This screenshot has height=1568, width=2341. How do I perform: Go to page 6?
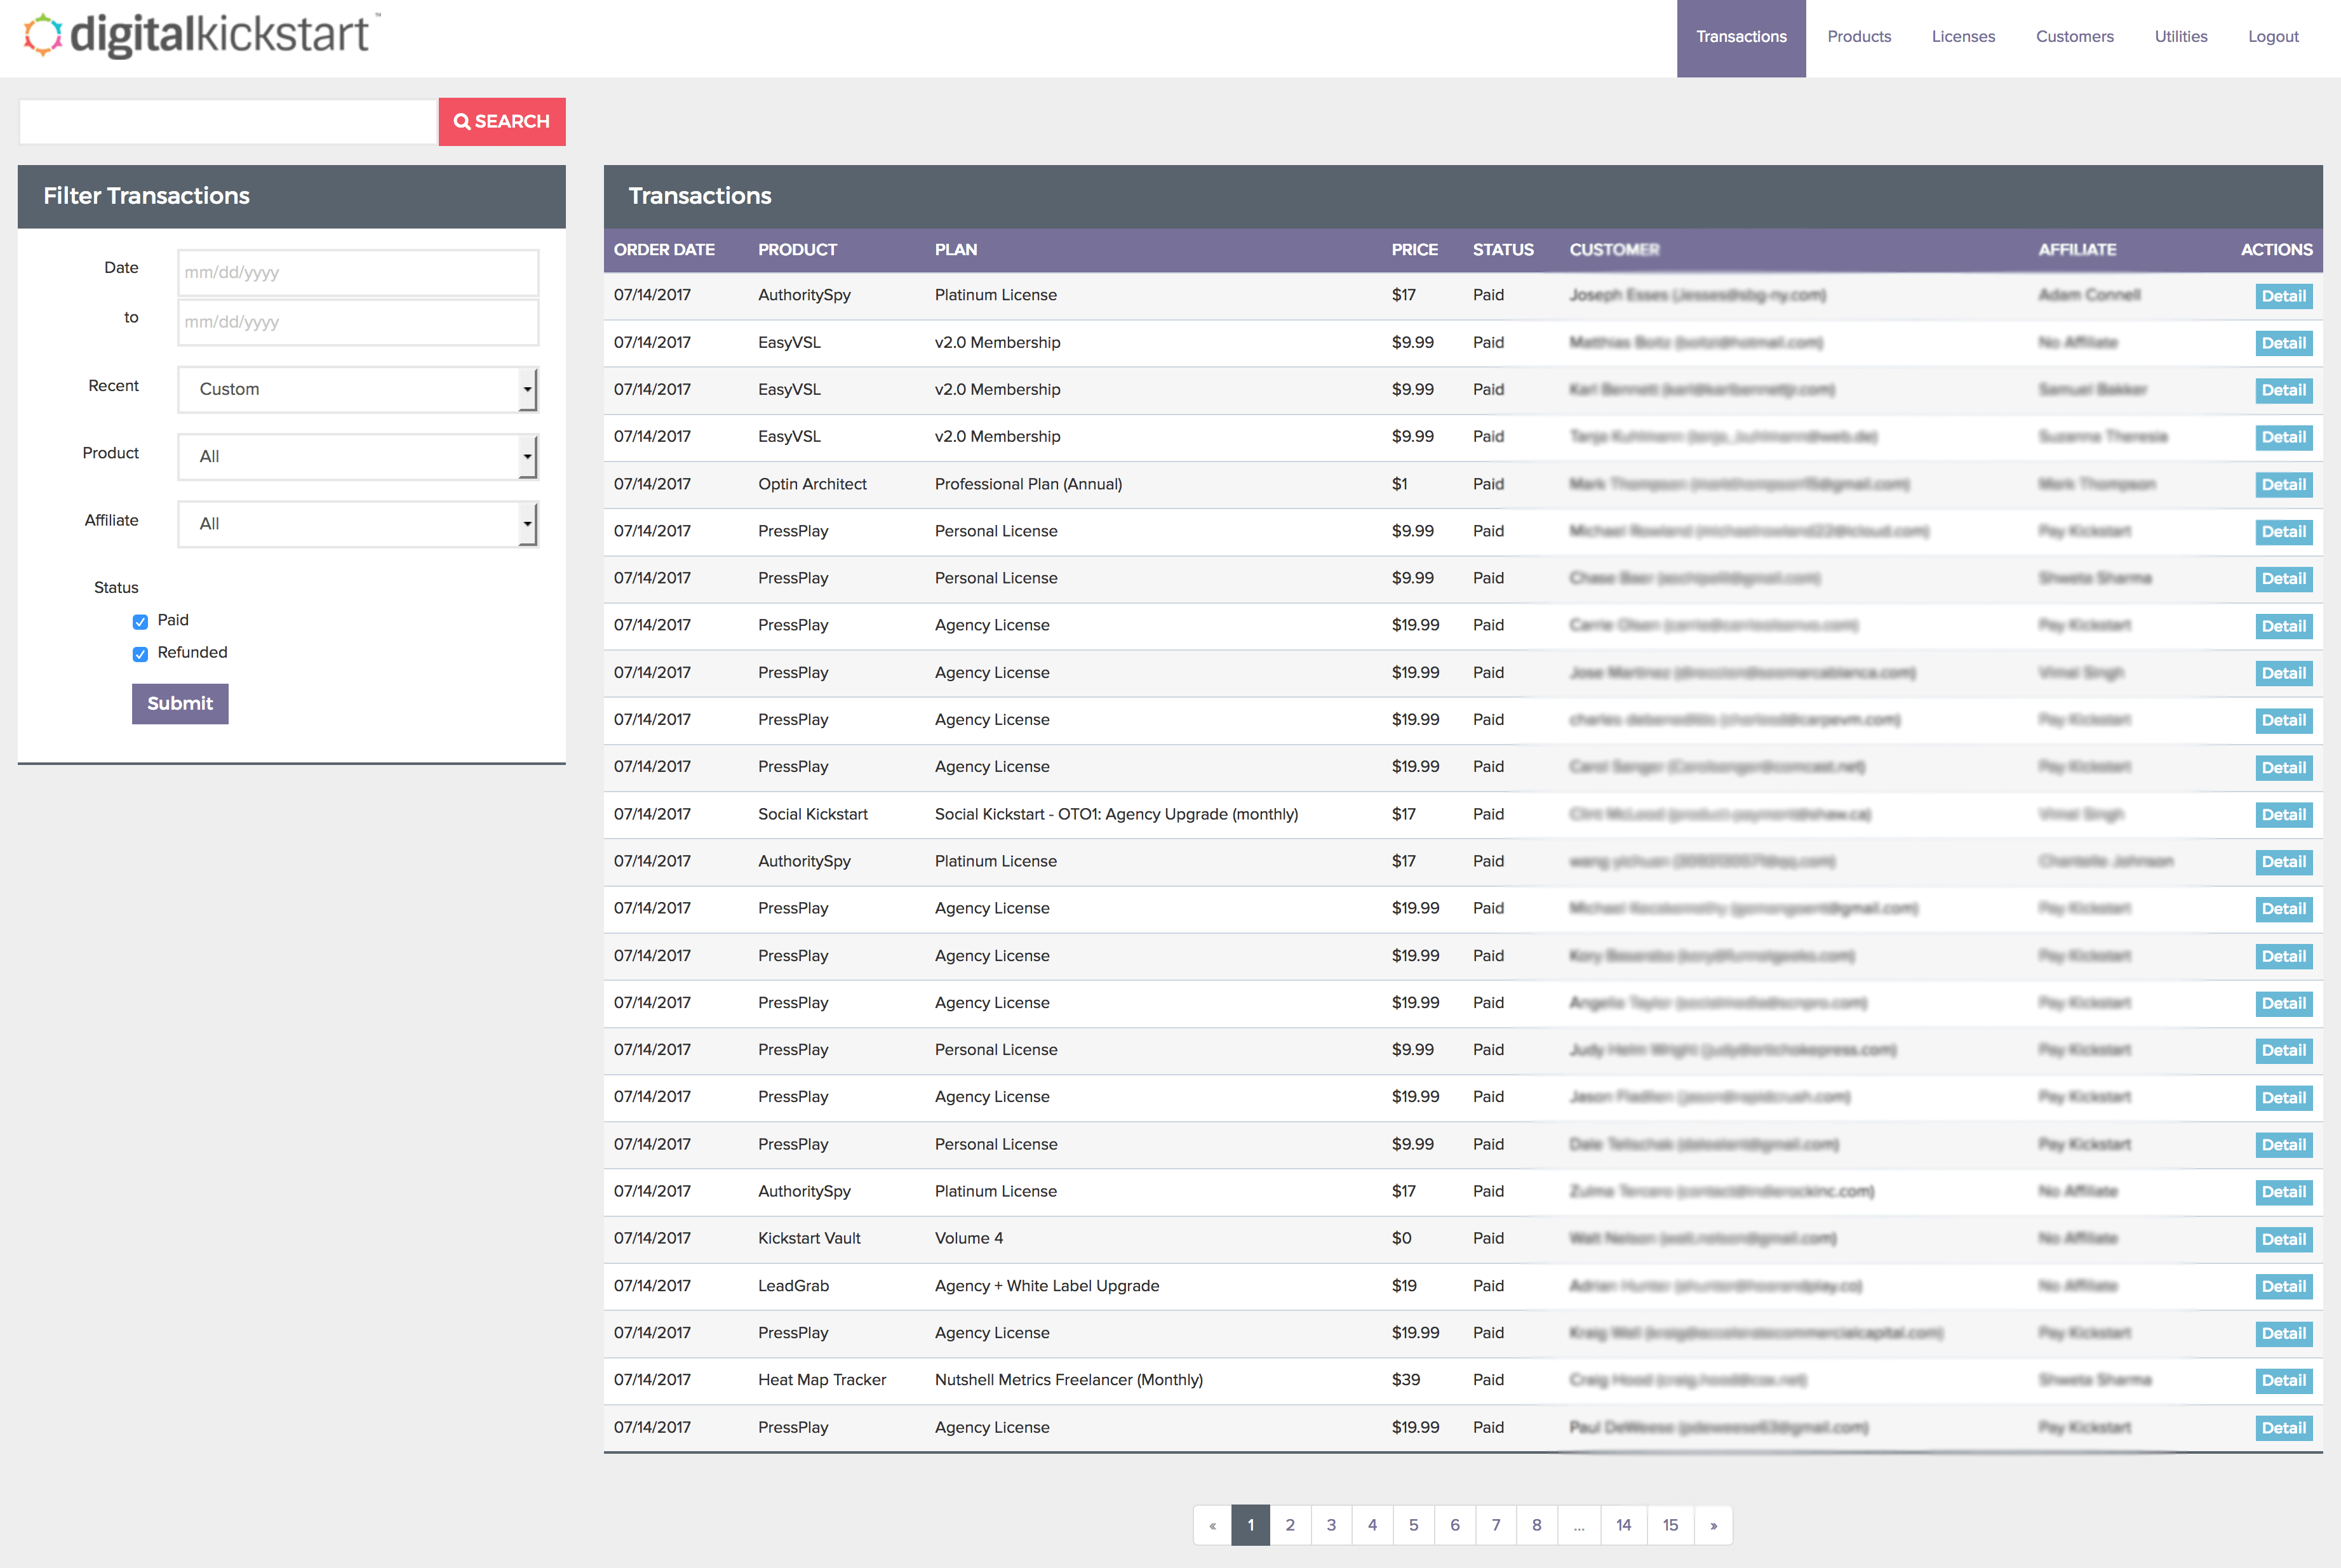1454,1525
